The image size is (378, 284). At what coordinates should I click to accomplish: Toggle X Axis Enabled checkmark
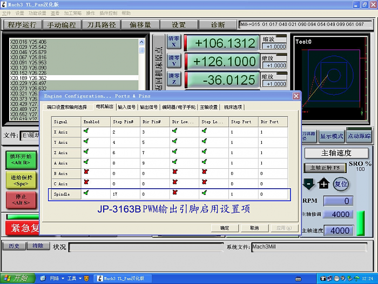pos(86,131)
